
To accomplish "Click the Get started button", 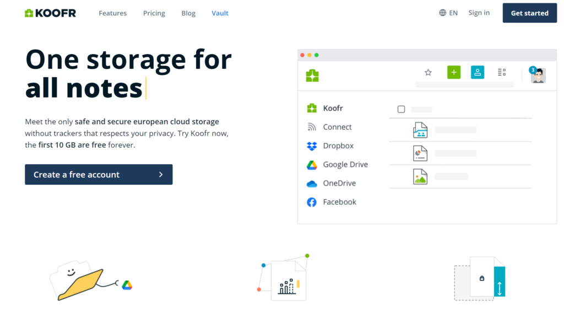I will tap(529, 13).
